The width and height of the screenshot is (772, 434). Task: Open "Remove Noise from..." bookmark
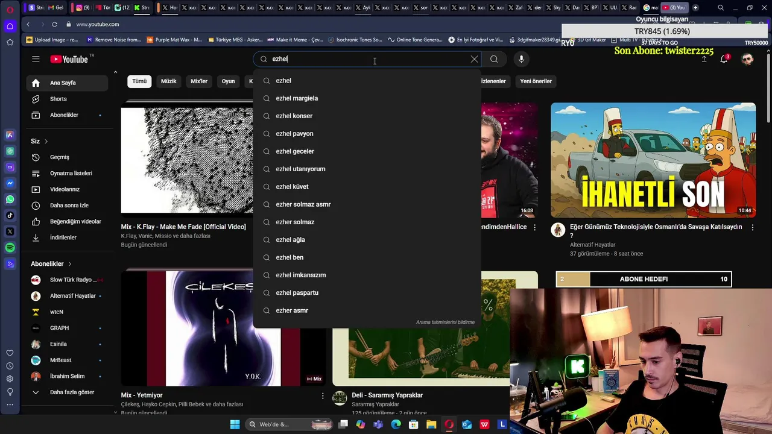113,40
